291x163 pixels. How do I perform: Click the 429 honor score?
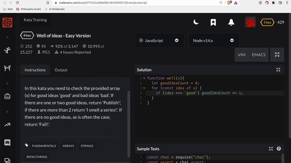tap(281, 22)
